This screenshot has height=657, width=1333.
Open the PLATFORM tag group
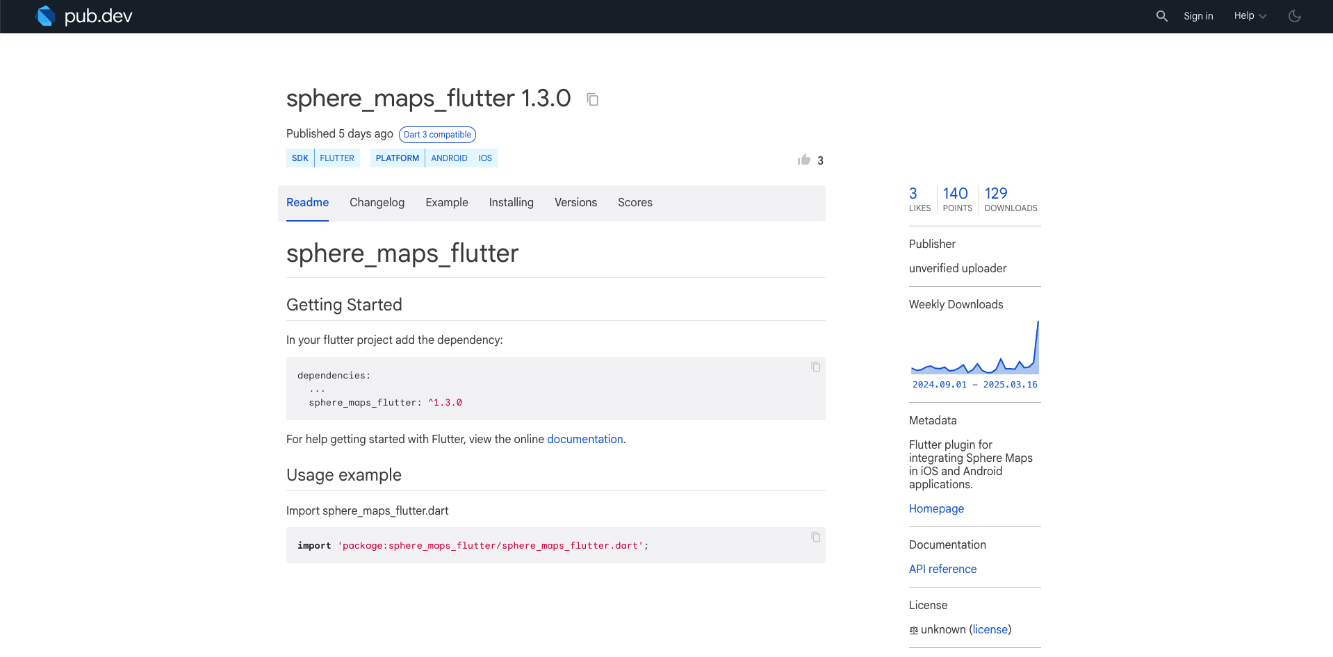pos(397,158)
